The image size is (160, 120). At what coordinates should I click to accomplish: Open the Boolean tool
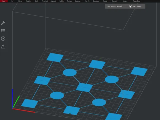pyautogui.click(x=78, y=1)
